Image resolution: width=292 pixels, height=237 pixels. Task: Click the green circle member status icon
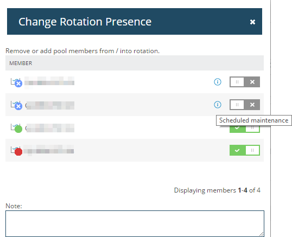point(18,129)
